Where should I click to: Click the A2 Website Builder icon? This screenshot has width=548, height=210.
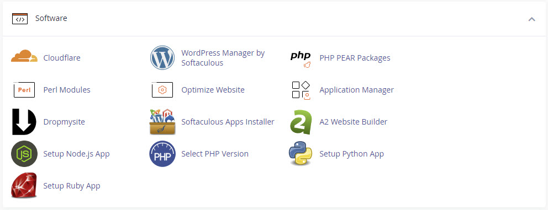(x=301, y=122)
